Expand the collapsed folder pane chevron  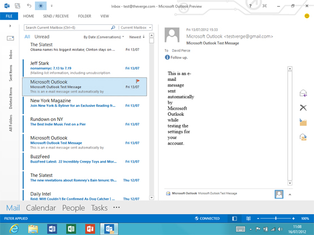(x=10, y=26)
